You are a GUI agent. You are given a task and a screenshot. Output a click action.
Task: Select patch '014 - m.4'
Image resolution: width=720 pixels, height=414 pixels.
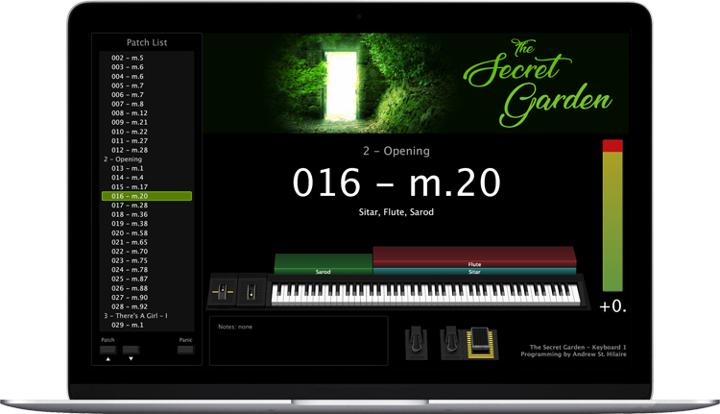pyautogui.click(x=127, y=178)
